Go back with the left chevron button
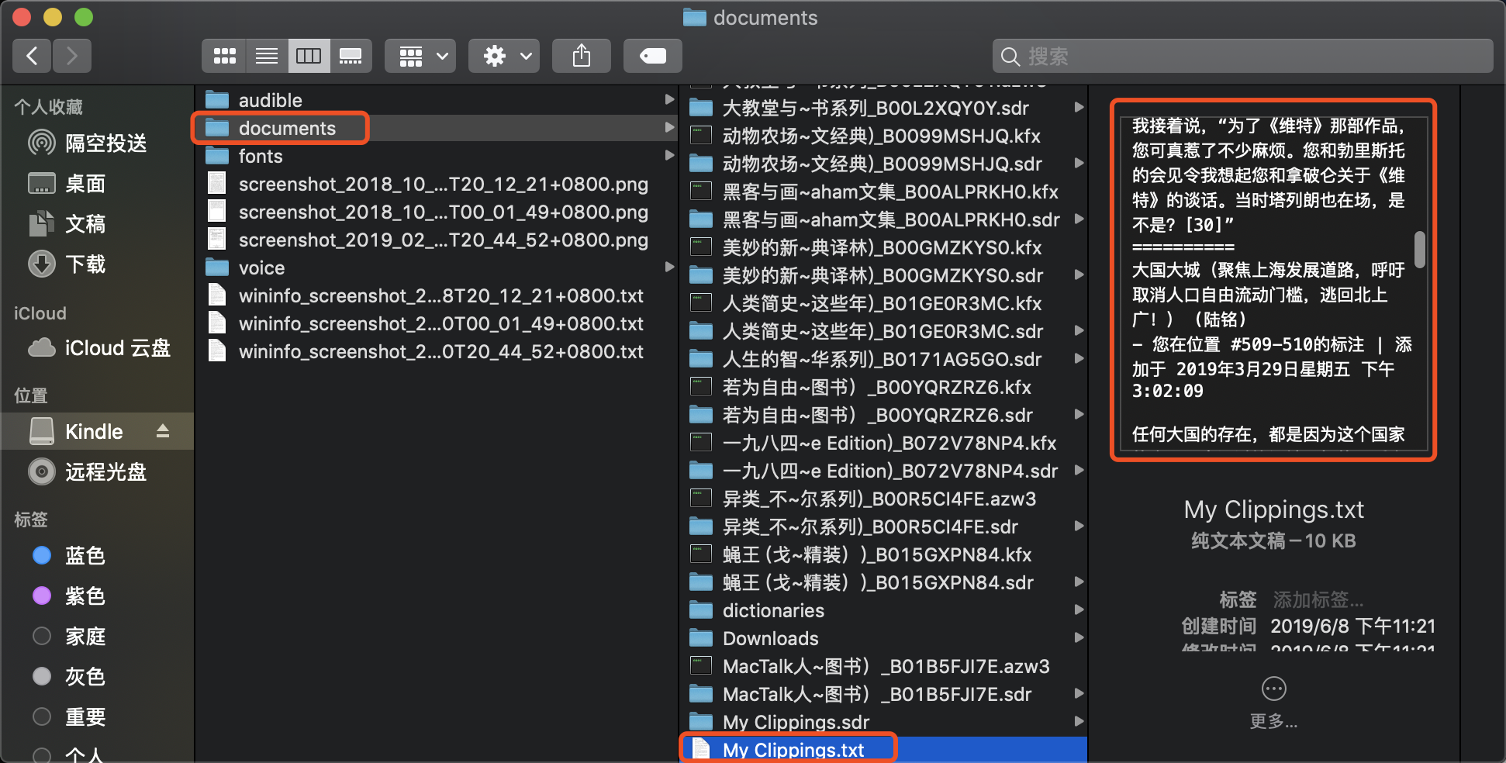This screenshot has height=763, width=1506. (33, 56)
